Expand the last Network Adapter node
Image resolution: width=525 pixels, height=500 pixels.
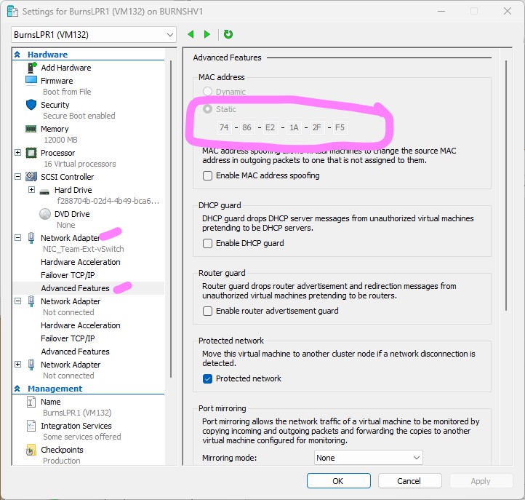17,365
